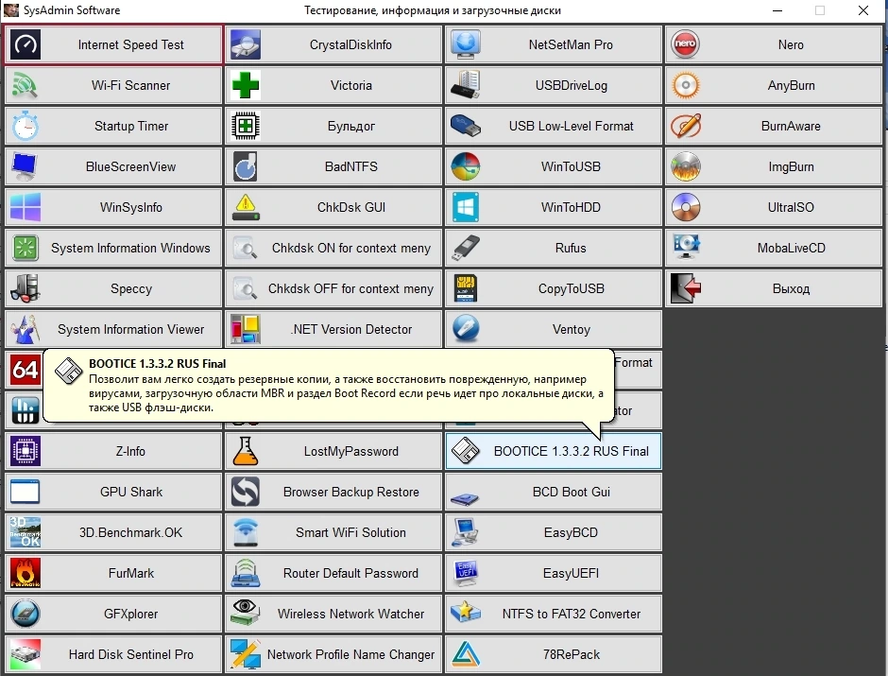This screenshot has height=676, width=888.
Task: Click the USB Low-Level Format flash drive icon
Action: coord(466,126)
